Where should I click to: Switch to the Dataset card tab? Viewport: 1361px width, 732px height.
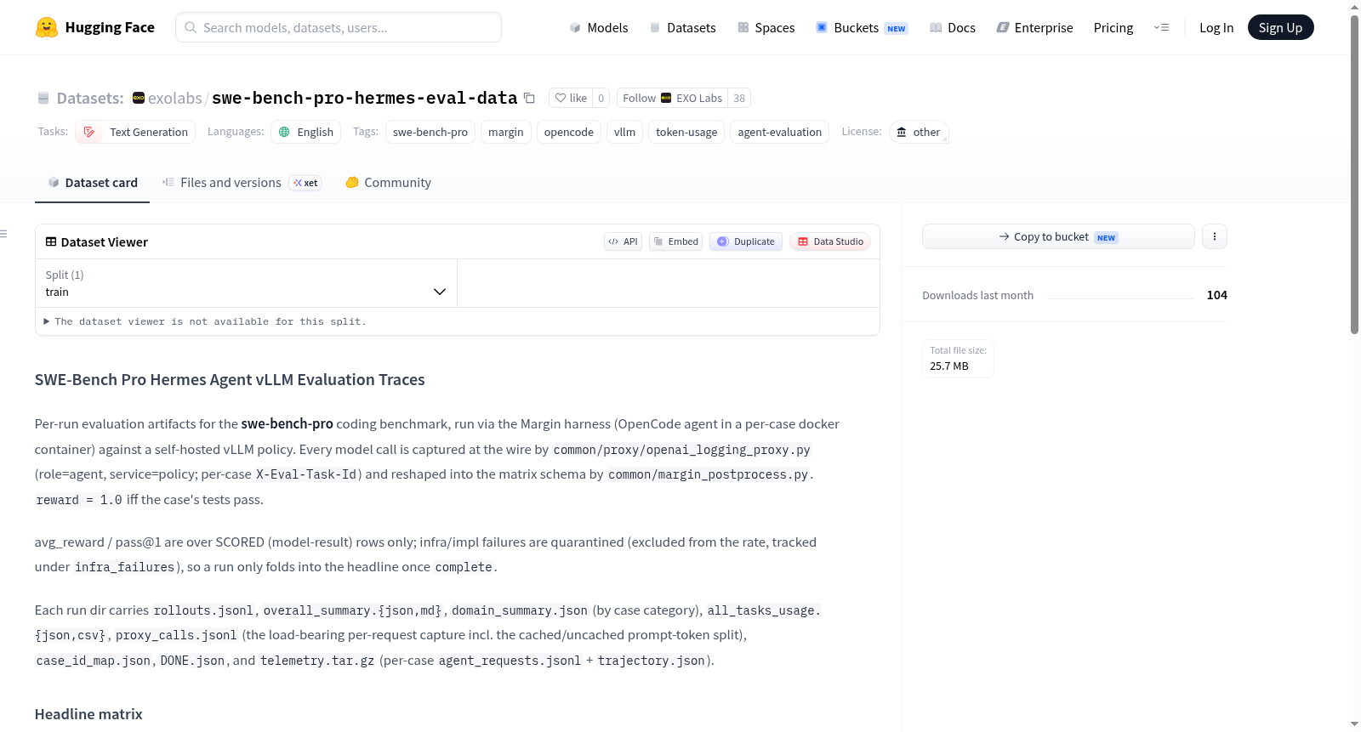click(x=92, y=182)
